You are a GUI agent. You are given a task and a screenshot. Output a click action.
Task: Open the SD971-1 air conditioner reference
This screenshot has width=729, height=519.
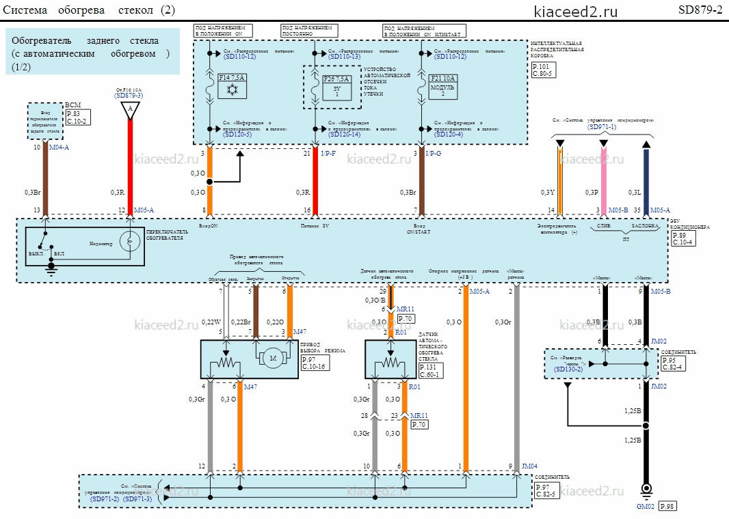[602, 126]
